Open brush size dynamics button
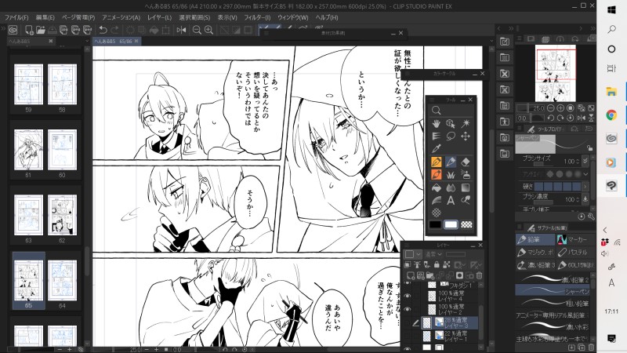Viewport: 627px width, 353px height. coord(585,161)
